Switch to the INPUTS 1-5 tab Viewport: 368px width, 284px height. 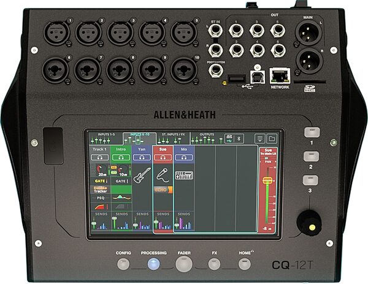point(106,138)
